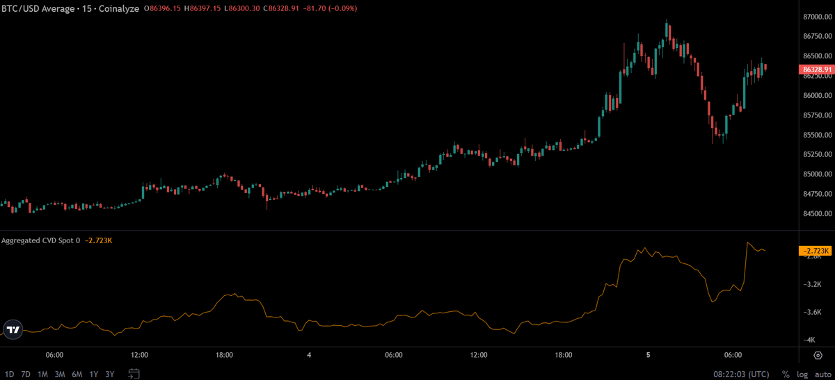The width and height of the screenshot is (835, 380).
Task: Select the 3Y time range
Action: 110,374
